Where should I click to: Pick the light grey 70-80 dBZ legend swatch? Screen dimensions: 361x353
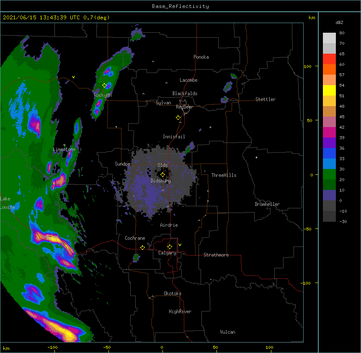click(x=329, y=38)
